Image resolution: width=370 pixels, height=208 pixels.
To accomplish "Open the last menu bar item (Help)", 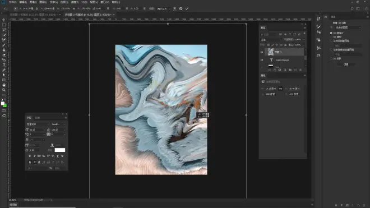I will (x=116, y=2).
